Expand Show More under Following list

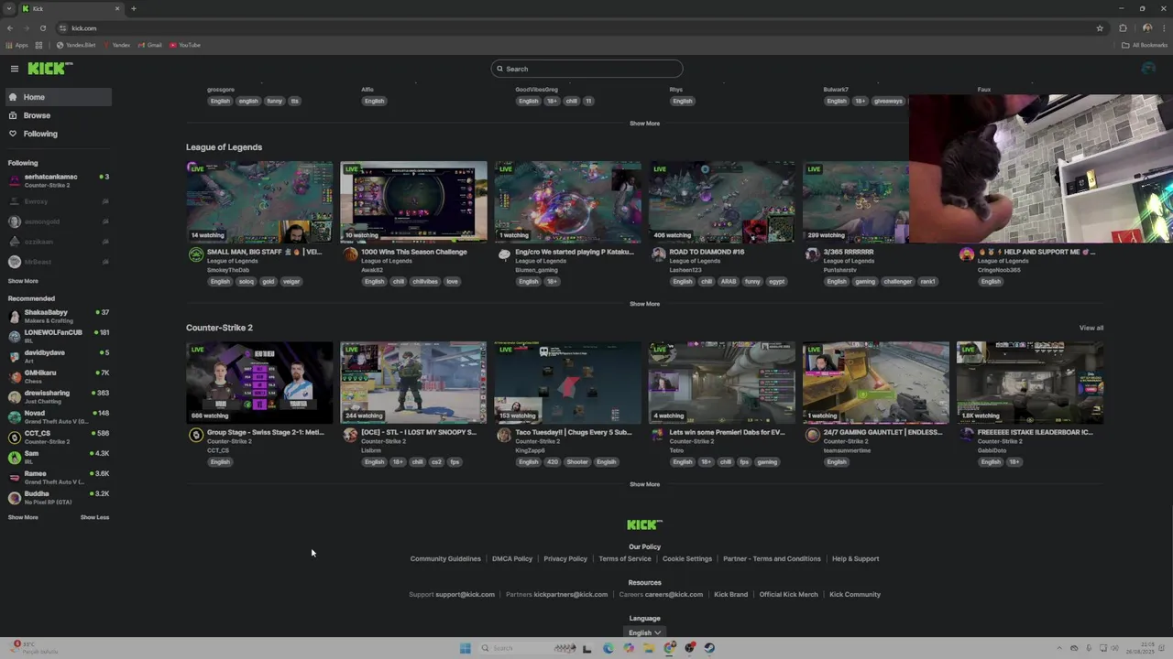pyautogui.click(x=23, y=281)
